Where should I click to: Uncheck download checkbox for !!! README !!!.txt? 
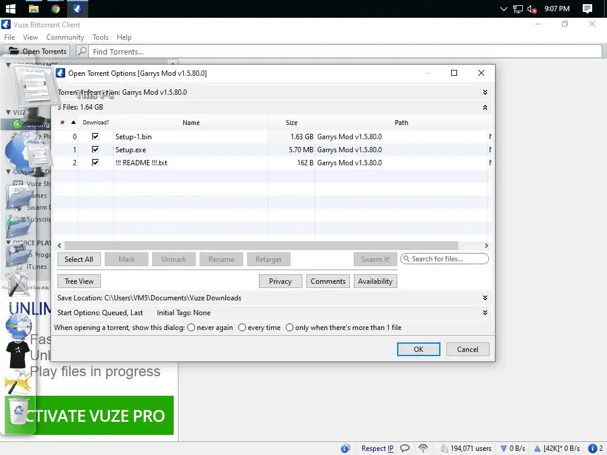point(95,162)
